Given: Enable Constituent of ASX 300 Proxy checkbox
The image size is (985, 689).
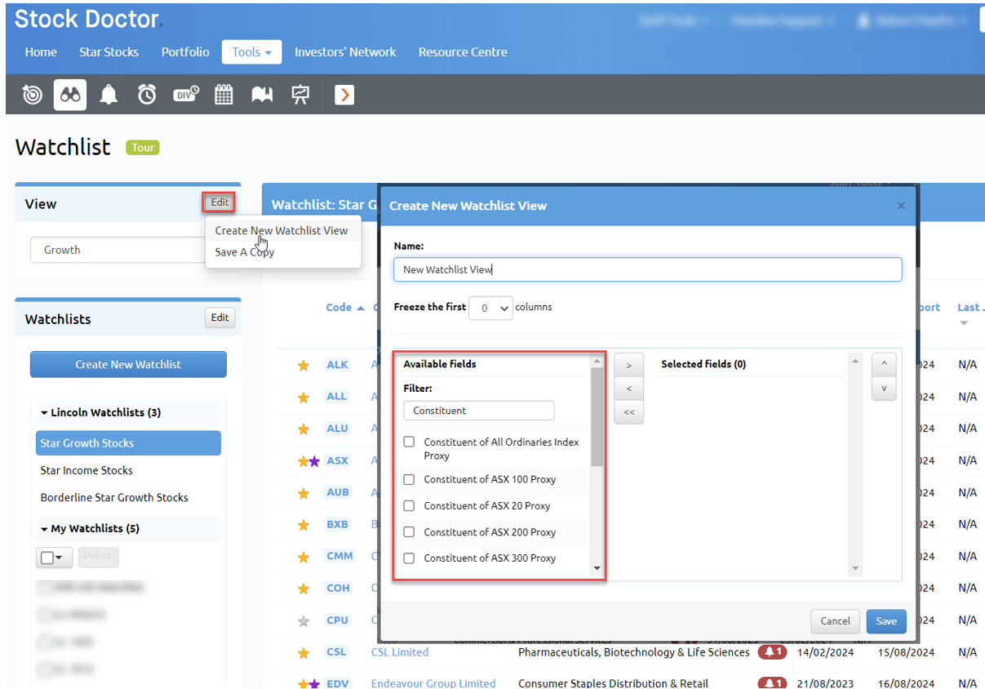Looking at the screenshot, I should [x=410, y=558].
